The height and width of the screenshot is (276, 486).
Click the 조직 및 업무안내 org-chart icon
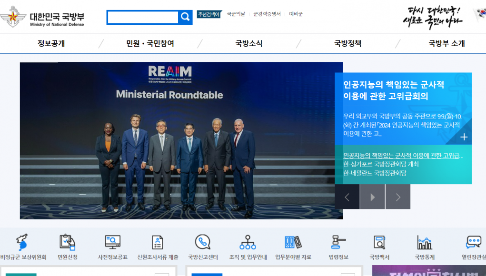tap(248, 242)
